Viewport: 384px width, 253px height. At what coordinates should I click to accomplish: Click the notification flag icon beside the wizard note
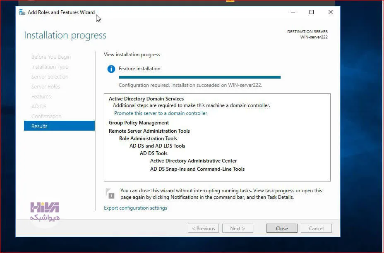tap(110, 193)
